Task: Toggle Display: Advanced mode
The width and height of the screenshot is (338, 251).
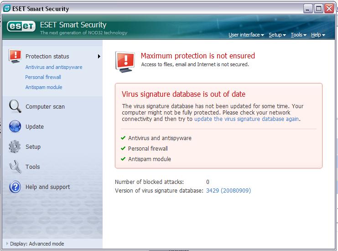Action: pyautogui.click(x=36, y=244)
